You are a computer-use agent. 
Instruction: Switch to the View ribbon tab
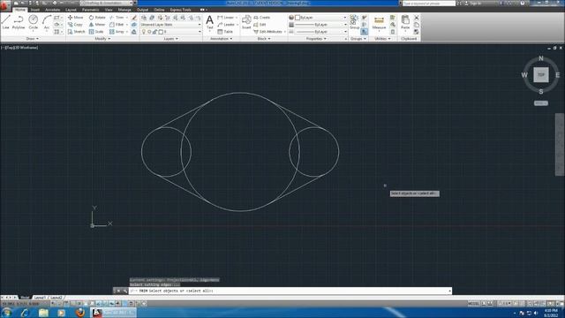coord(109,10)
